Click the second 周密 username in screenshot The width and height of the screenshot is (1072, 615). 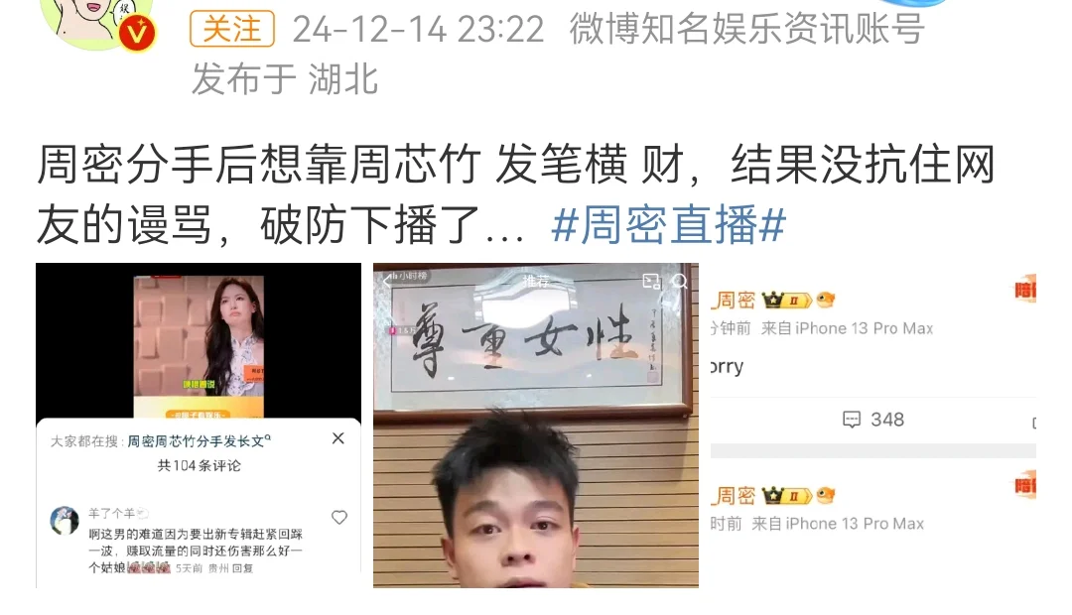(x=736, y=495)
